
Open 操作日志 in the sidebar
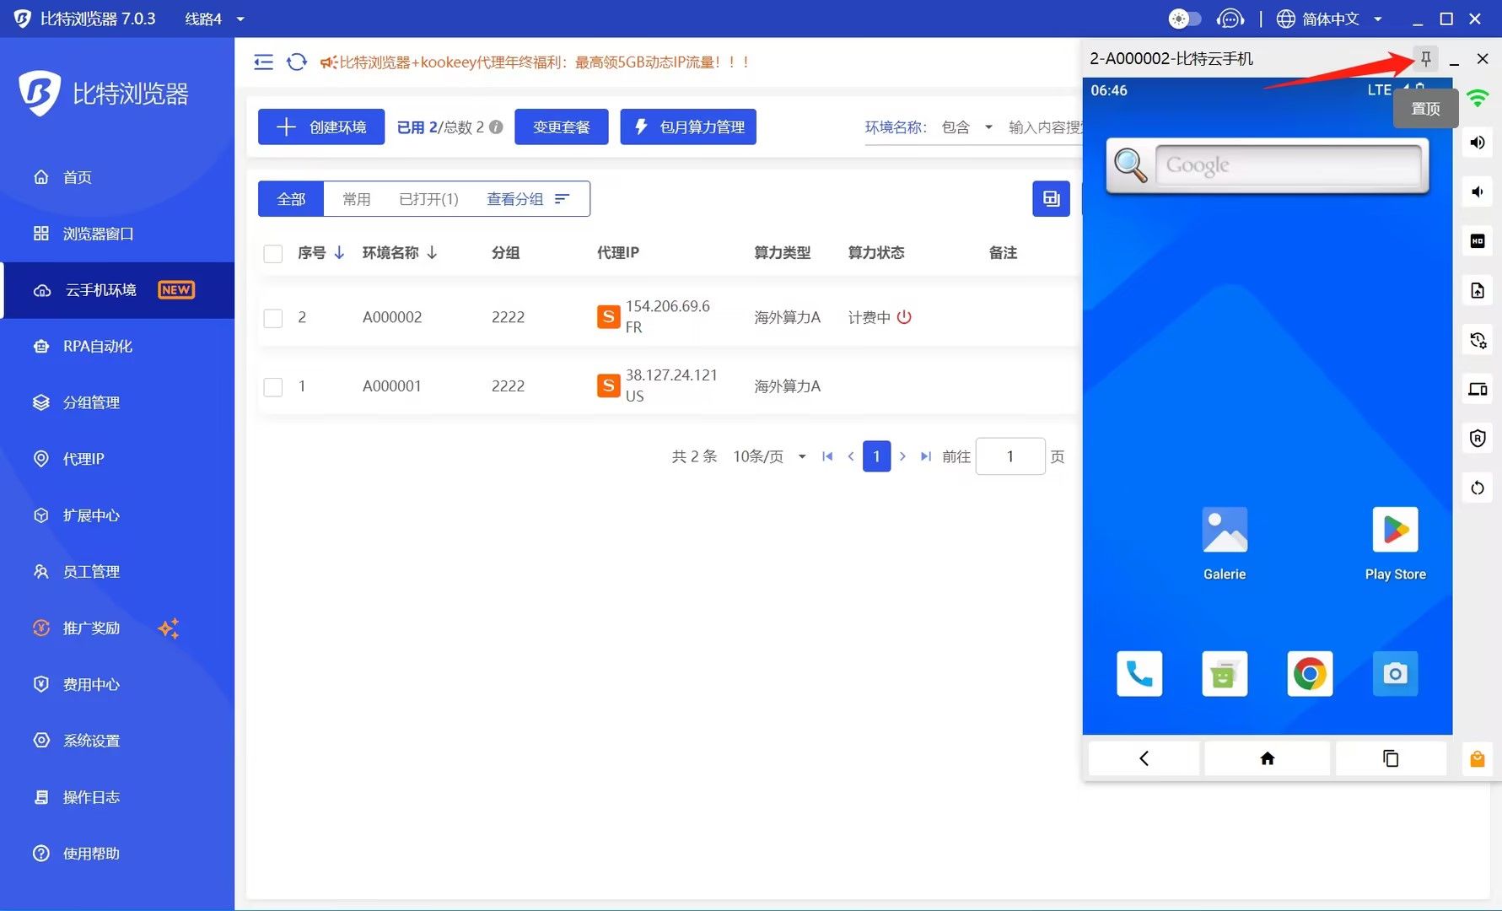(117, 797)
